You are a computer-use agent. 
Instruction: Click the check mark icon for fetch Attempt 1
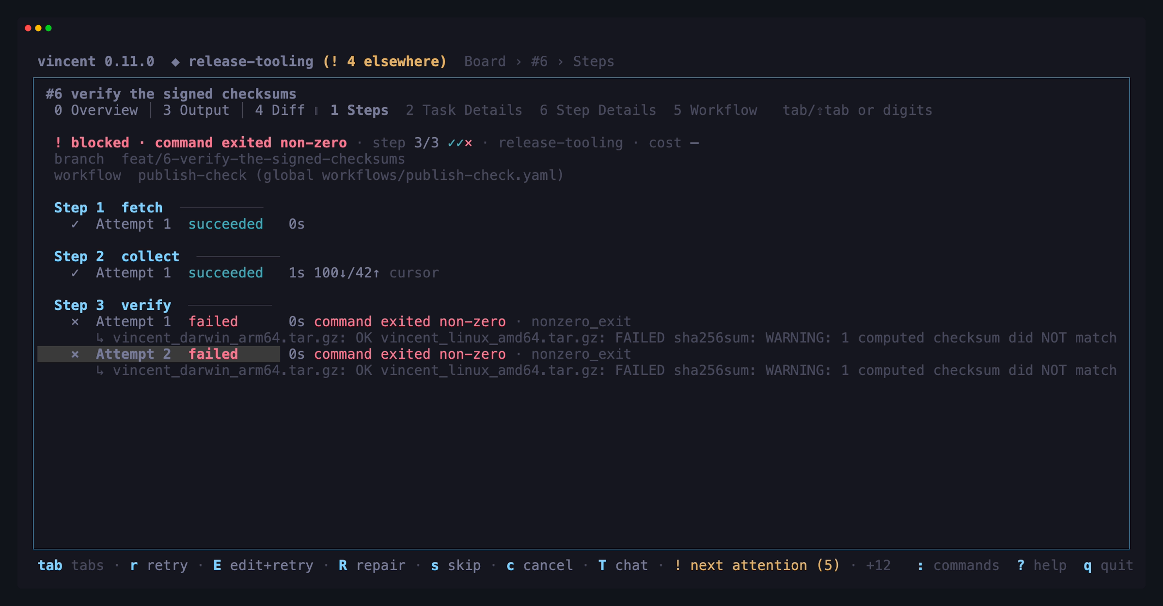coord(75,224)
